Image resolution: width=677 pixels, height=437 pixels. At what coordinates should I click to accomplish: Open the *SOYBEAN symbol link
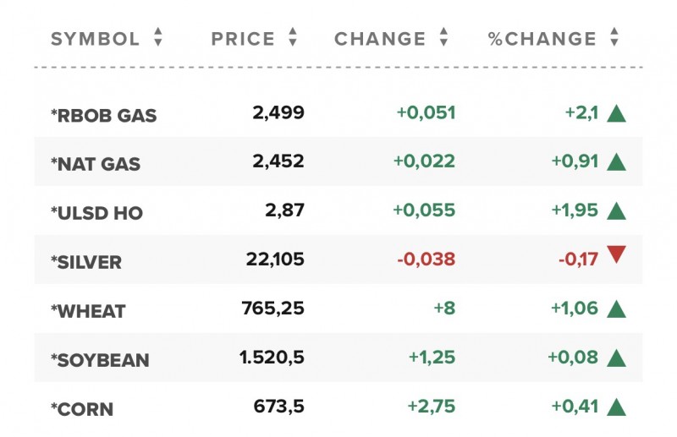tap(100, 360)
